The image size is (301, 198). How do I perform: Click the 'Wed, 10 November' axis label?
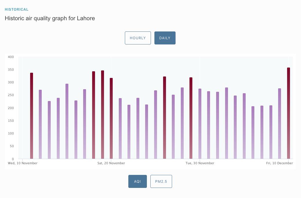[x=23, y=163]
